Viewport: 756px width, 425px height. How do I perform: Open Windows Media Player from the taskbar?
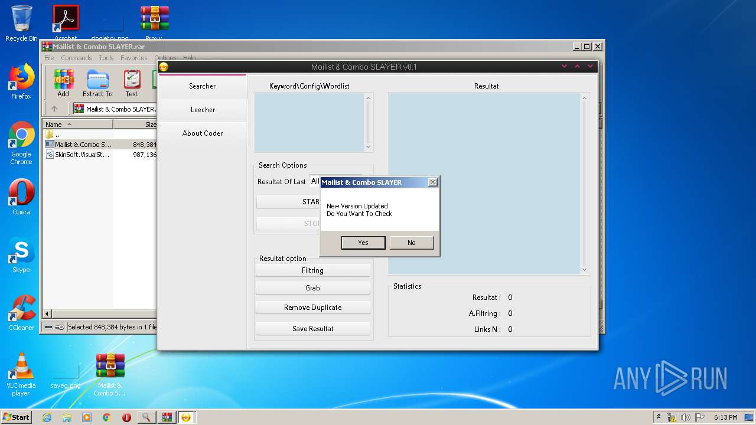(87, 417)
